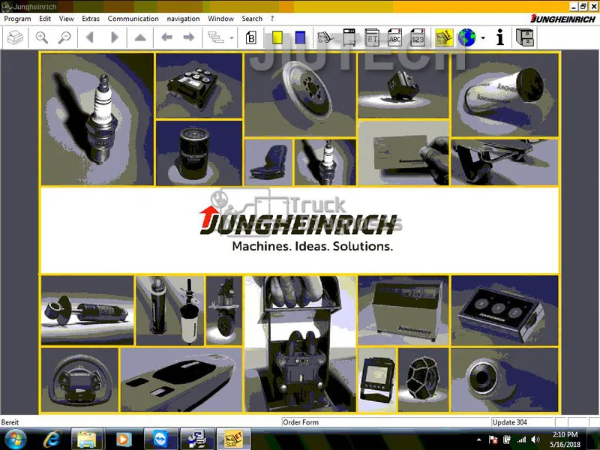Screen dimensions: 600x450
Task: Open TeamViewer from the taskbar
Action: (x=160, y=439)
